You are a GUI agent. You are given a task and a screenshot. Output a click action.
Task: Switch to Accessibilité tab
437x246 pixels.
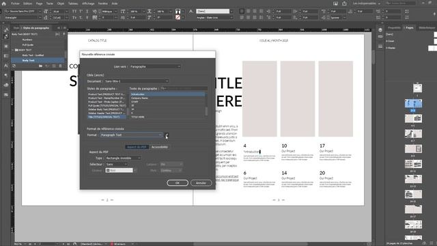tap(159, 147)
